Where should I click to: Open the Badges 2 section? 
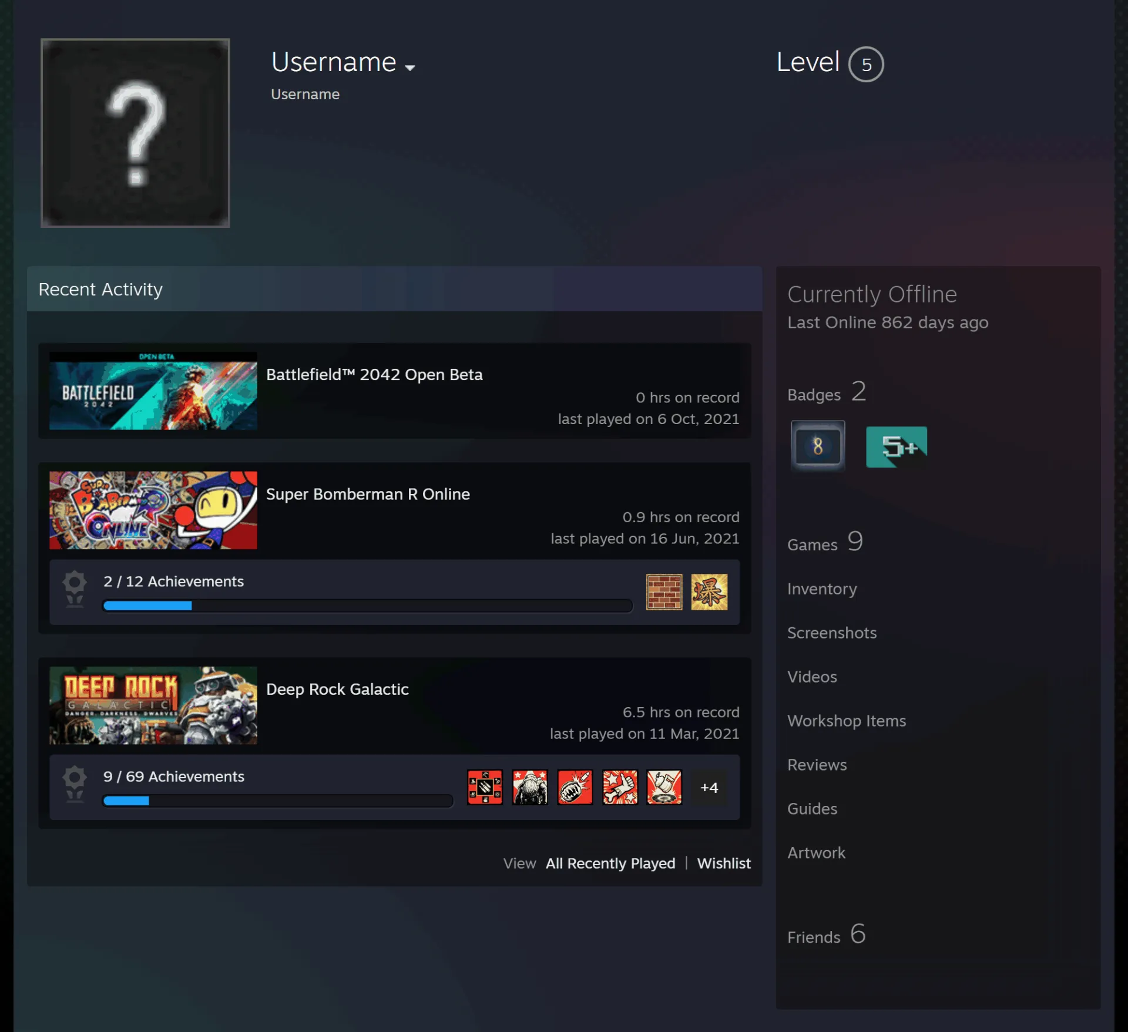pos(827,392)
